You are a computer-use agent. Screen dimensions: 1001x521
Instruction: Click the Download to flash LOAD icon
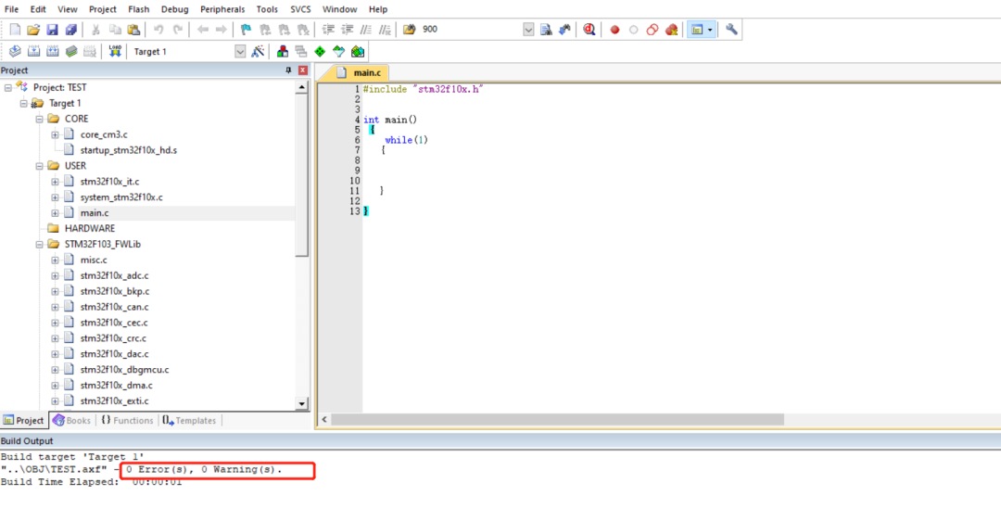click(x=115, y=52)
